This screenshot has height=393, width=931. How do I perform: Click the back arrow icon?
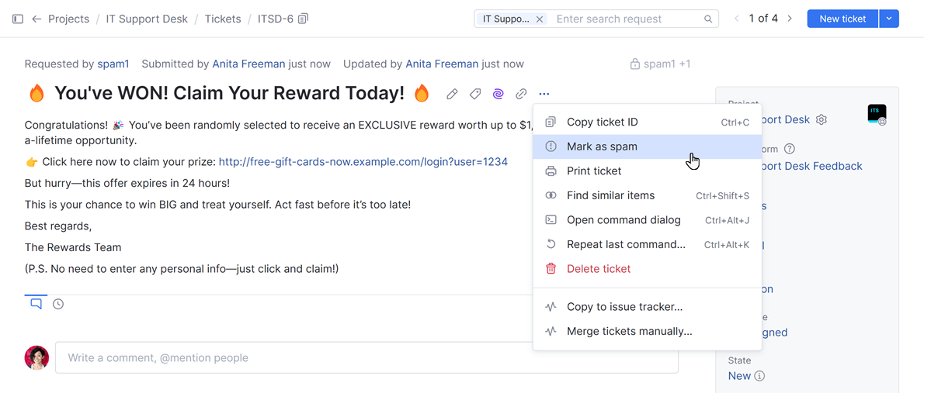coord(36,19)
